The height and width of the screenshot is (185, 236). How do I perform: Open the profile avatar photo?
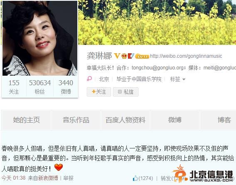[40, 38]
